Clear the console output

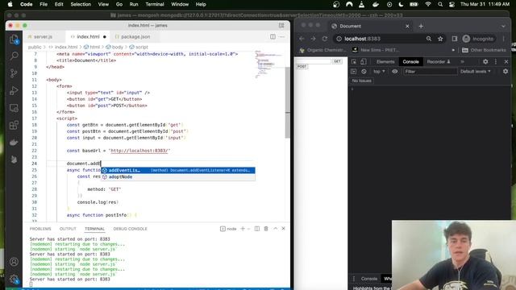pyautogui.click(x=364, y=72)
